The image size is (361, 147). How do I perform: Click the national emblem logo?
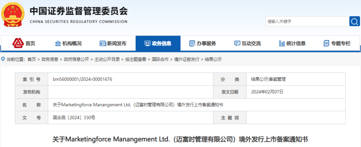click(x=14, y=14)
